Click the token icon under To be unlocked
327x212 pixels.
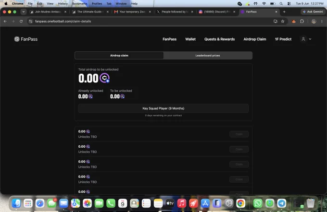coord(123,96)
